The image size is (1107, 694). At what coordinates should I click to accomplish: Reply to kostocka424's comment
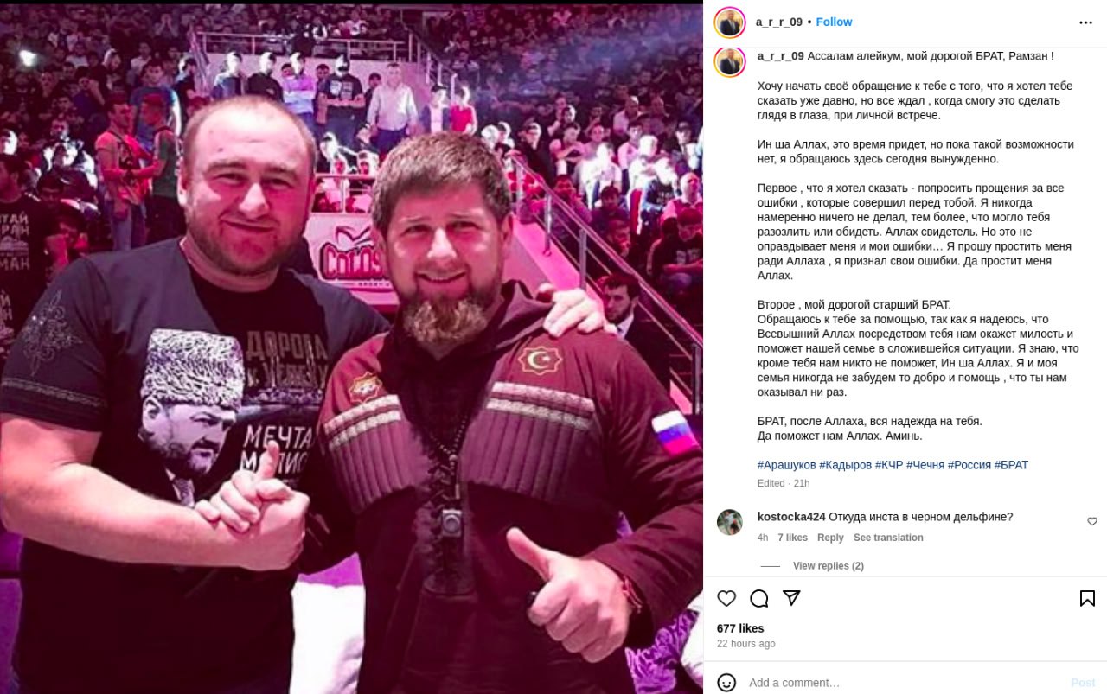tap(830, 538)
